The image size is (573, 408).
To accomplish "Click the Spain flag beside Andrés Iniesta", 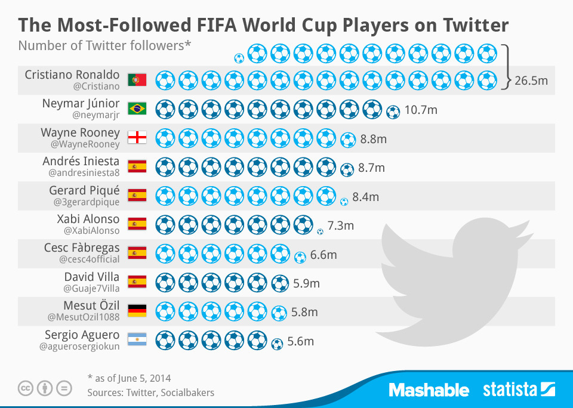I will tap(137, 166).
